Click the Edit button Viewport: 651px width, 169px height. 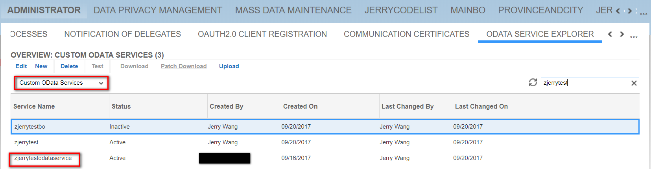click(21, 66)
